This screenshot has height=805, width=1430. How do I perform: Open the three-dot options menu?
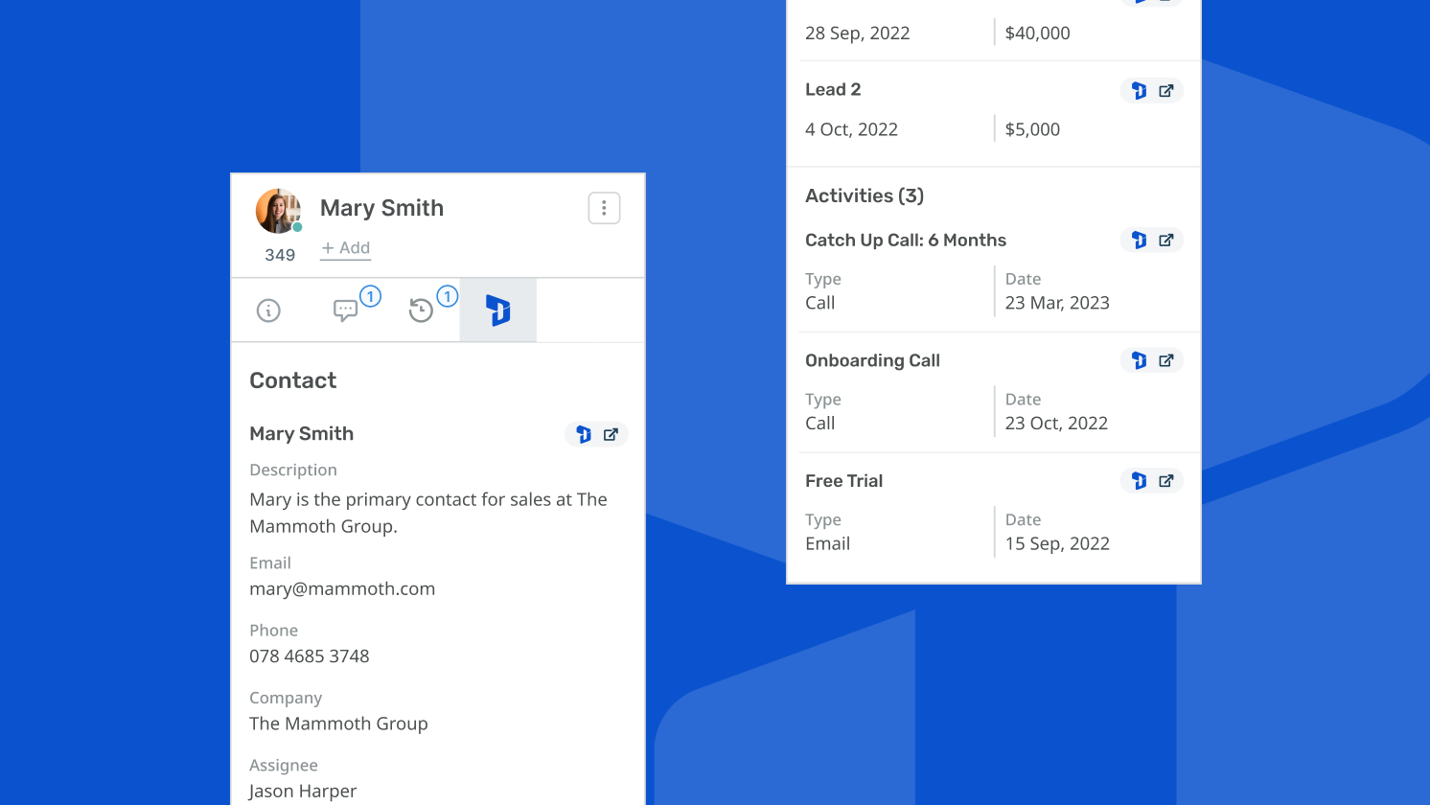(604, 208)
